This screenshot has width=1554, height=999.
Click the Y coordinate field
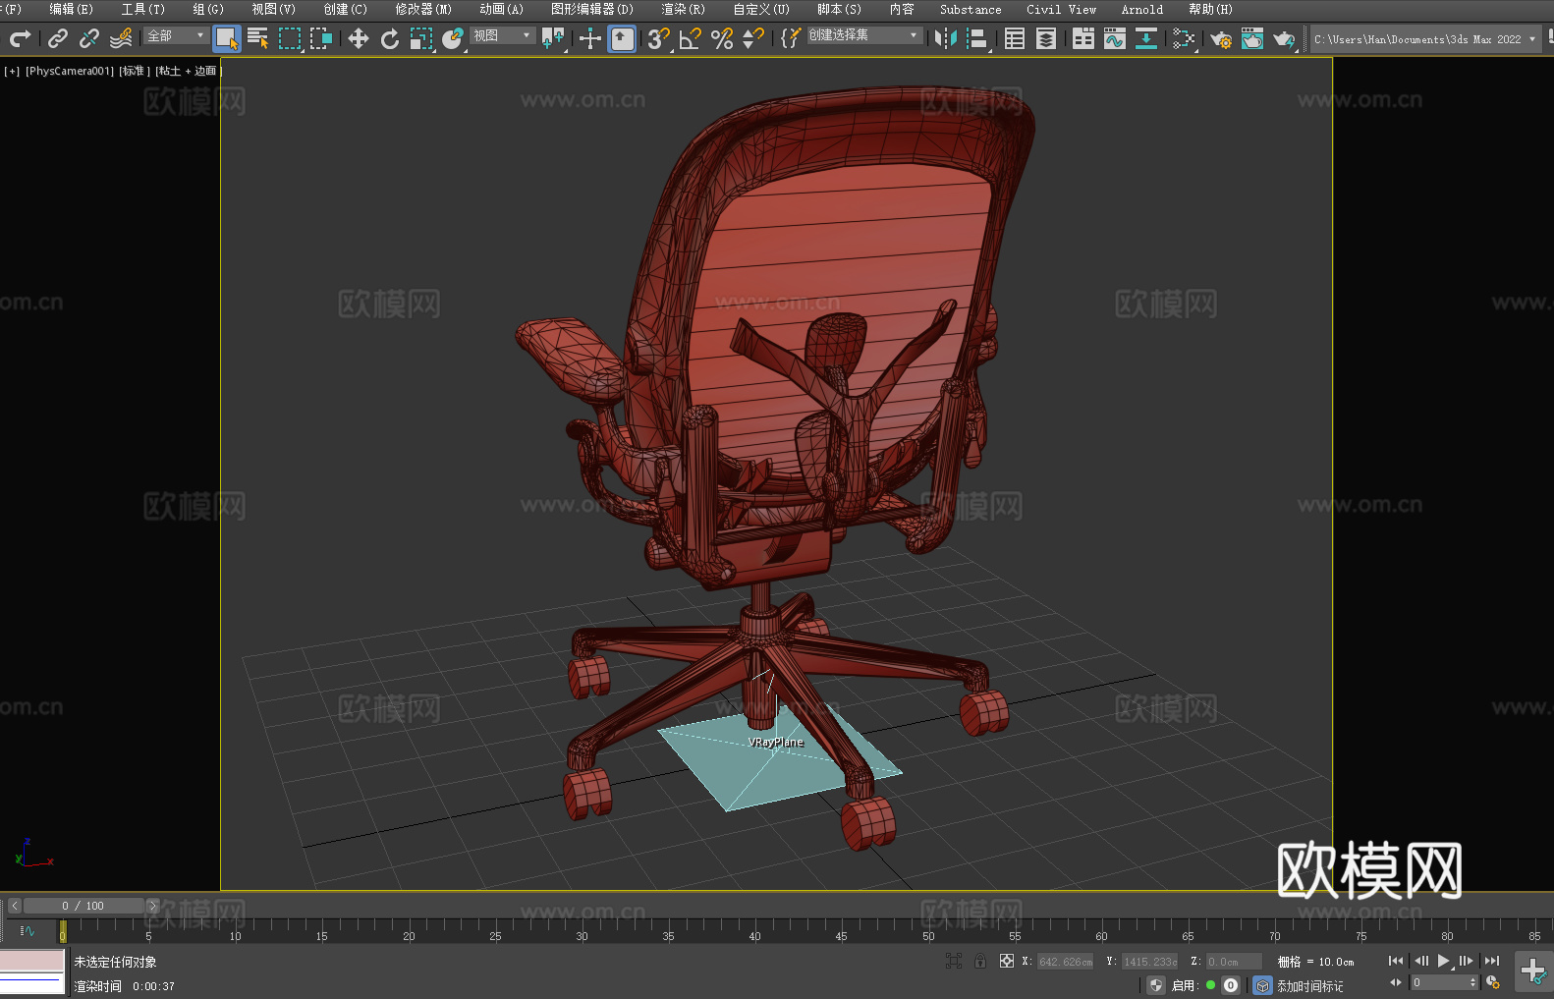1150,962
